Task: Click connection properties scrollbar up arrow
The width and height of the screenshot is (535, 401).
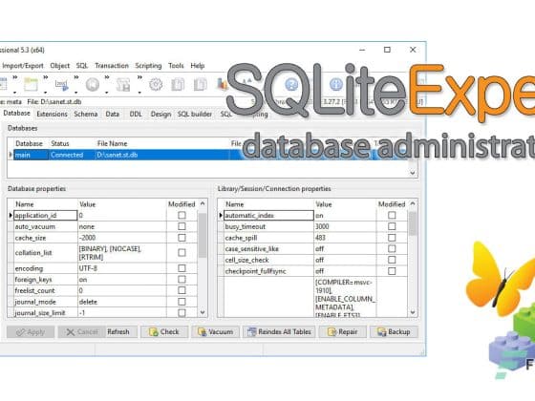Action: pos(413,204)
